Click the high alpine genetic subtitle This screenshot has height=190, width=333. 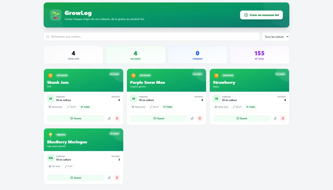point(56,146)
